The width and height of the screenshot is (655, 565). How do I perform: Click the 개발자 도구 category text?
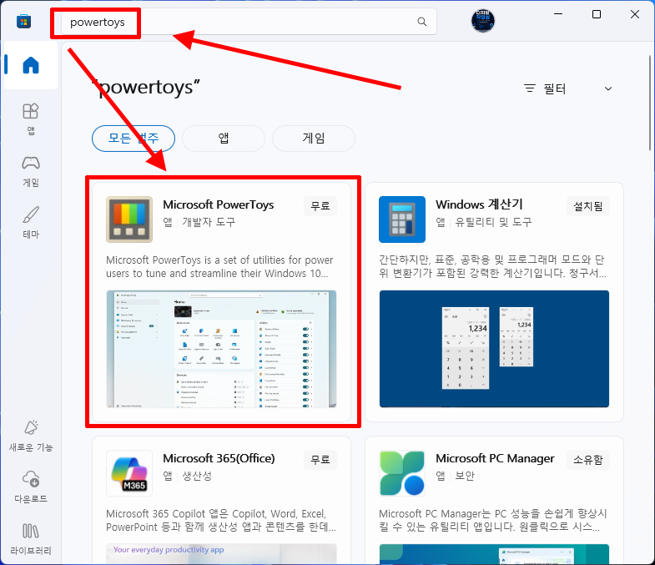click(209, 222)
